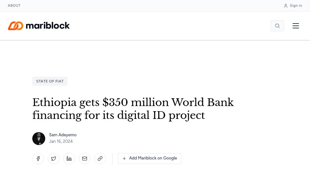
Task: Open author Sam Adeyemo's name link
Action: (x=63, y=135)
